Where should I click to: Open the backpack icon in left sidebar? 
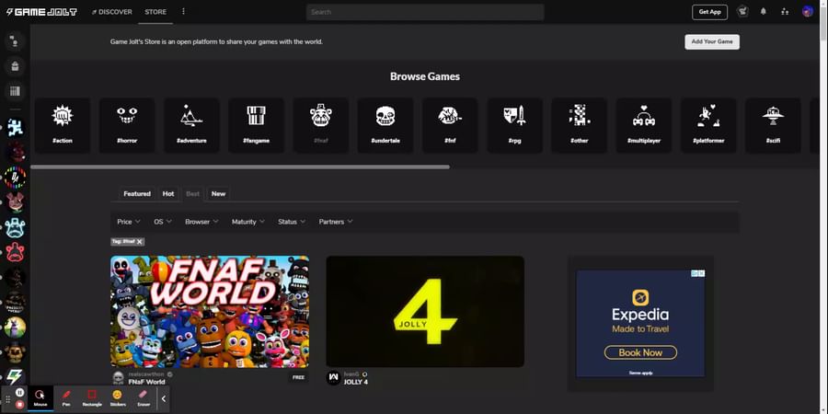point(15,66)
